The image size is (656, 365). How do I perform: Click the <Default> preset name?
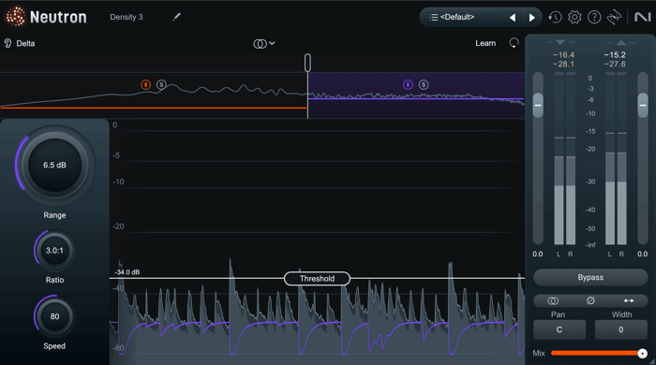[457, 17]
